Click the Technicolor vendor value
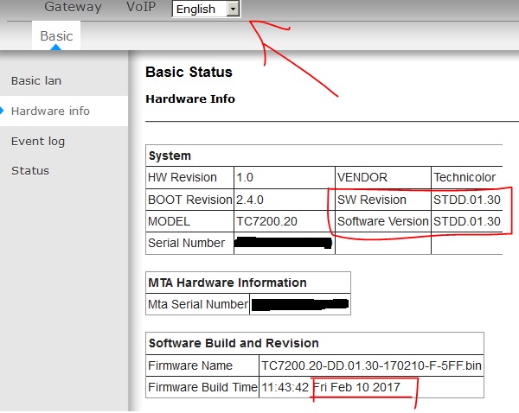519x413 pixels. pos(466,177)
